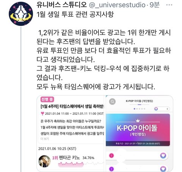
Task: Open the 펜타곤 키노 profile thumbnail
Action: coord(44,161)
